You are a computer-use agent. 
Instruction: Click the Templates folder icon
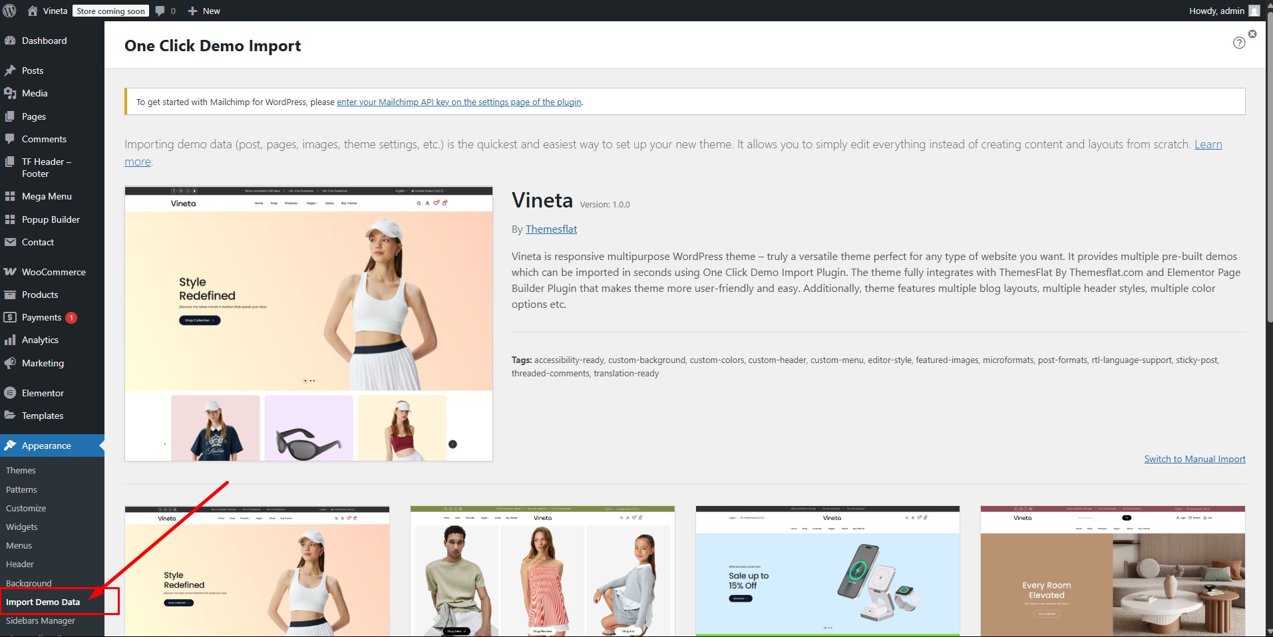(10, 416)
